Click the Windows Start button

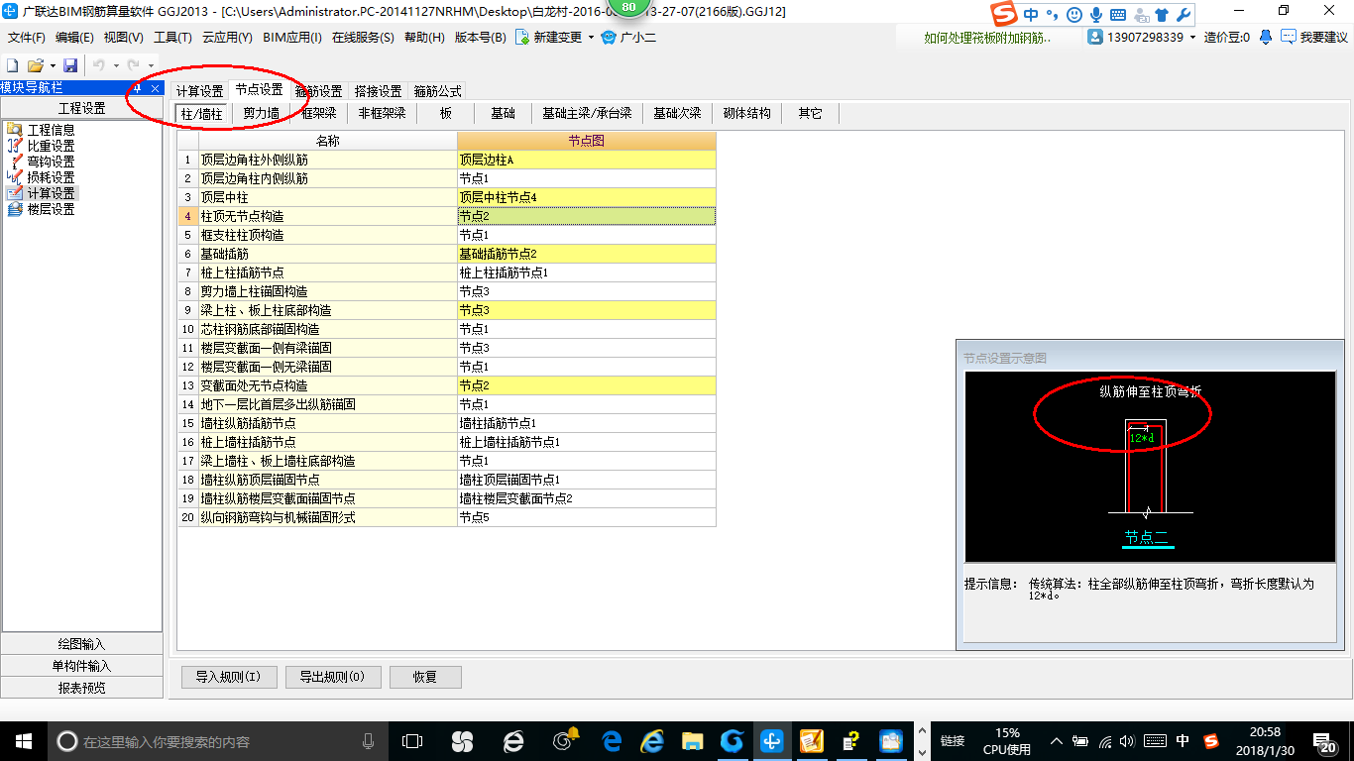pyautogui.click(x=22, y=740)
